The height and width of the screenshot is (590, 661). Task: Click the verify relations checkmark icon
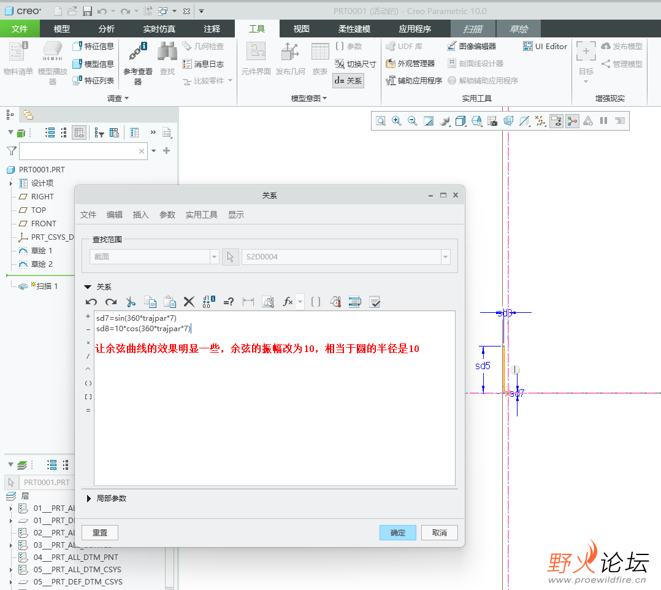tap(375, 302)
